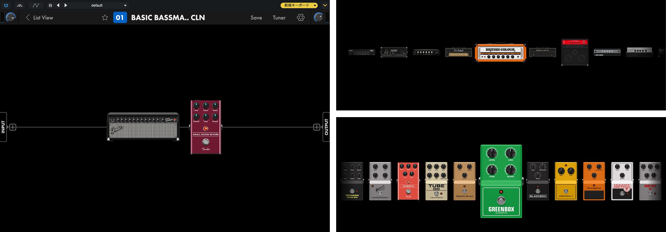666x232 pixels.
Task: Select the Blackbox pedal
Action: coord(538,181)
